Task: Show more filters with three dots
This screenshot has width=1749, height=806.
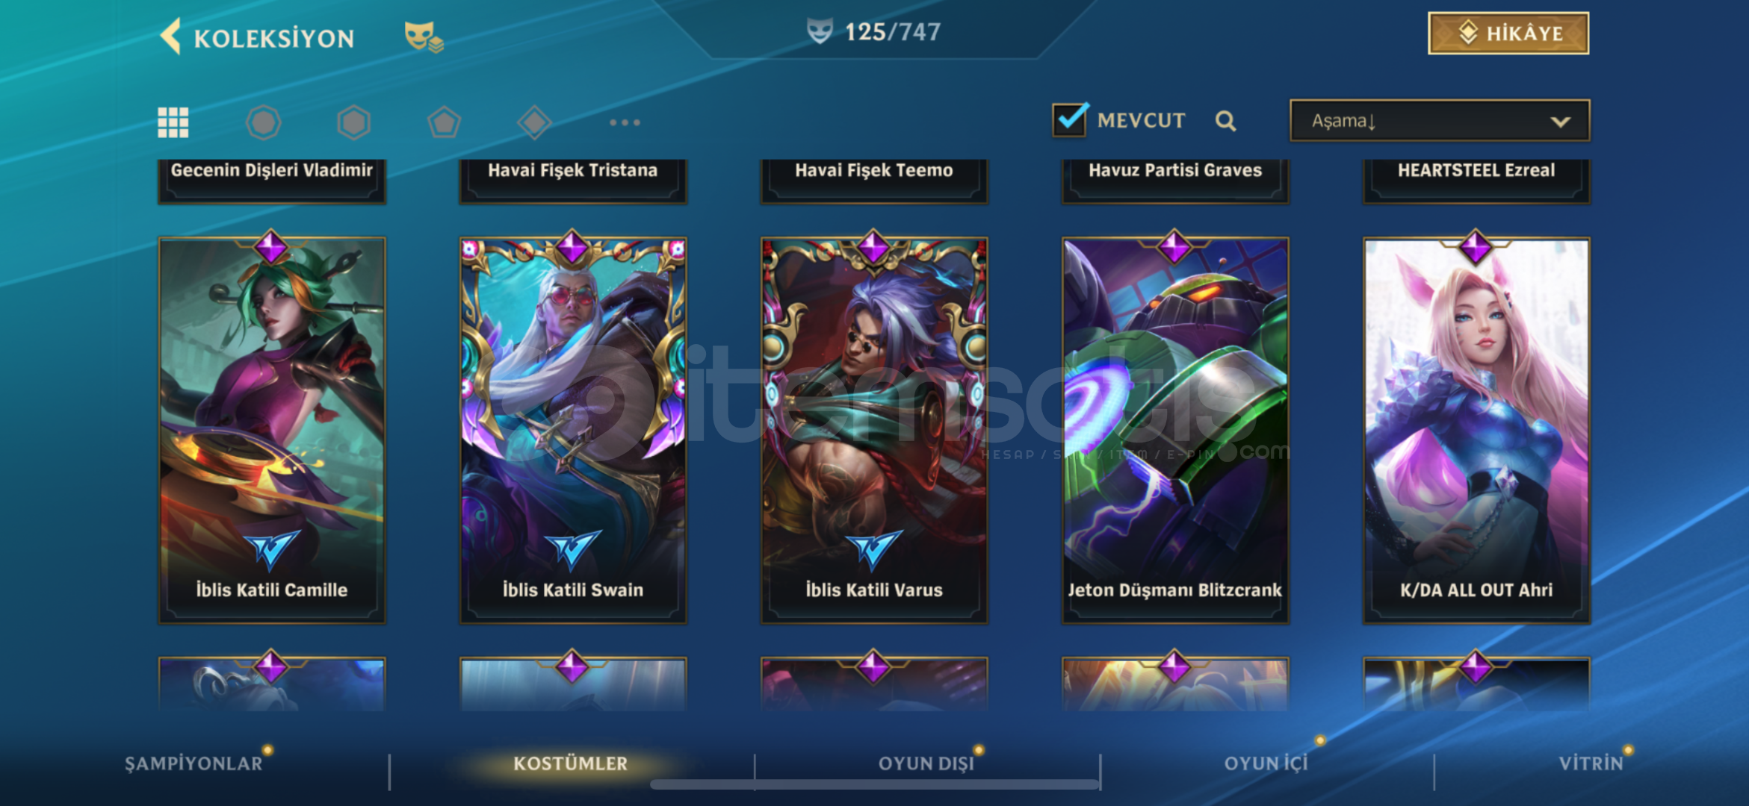Action: (x=625, y=122)
